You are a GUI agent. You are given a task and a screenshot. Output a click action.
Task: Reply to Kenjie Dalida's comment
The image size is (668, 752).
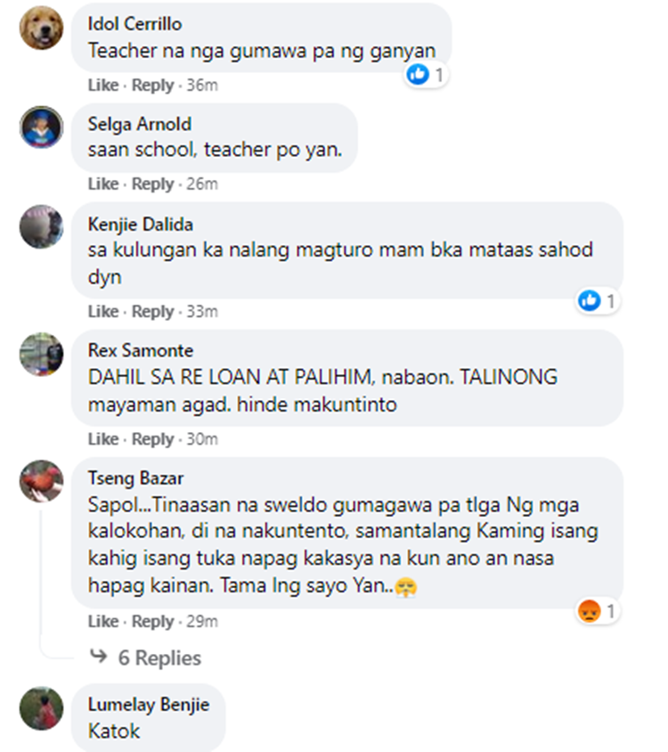click(x=152, y=312)
